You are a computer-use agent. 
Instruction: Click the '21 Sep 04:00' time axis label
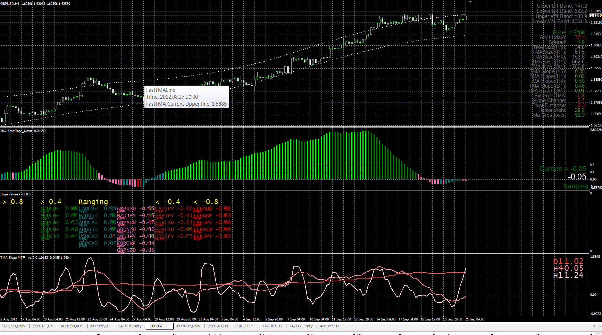(475, 319)
